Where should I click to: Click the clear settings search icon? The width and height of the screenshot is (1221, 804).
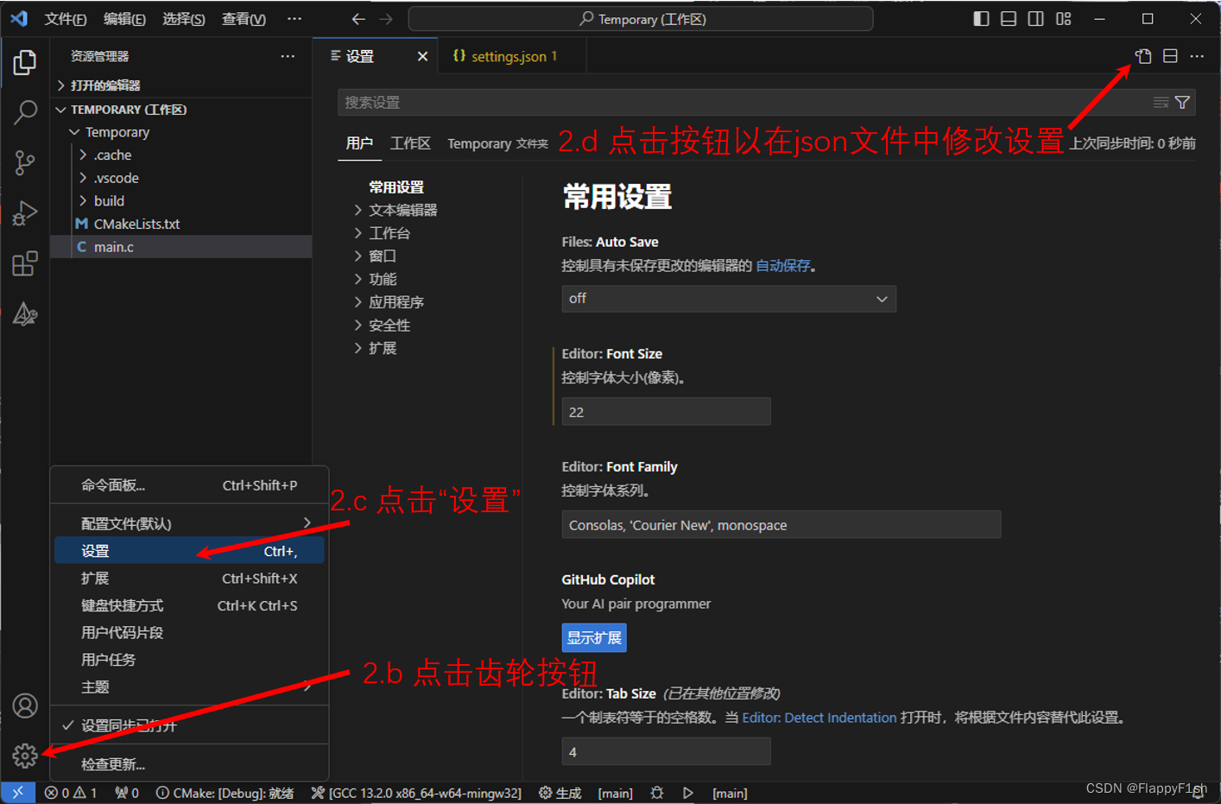point(1161,103)
